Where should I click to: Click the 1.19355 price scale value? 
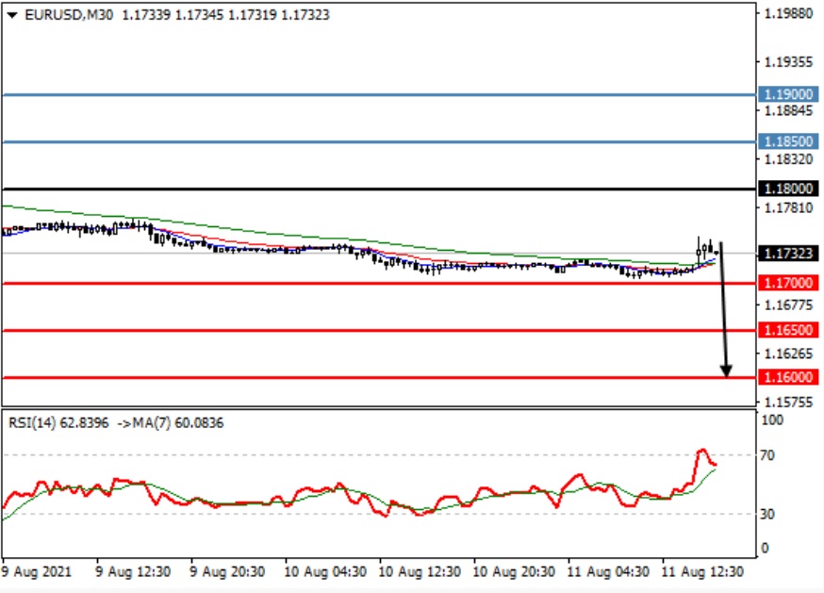point(788,62)
